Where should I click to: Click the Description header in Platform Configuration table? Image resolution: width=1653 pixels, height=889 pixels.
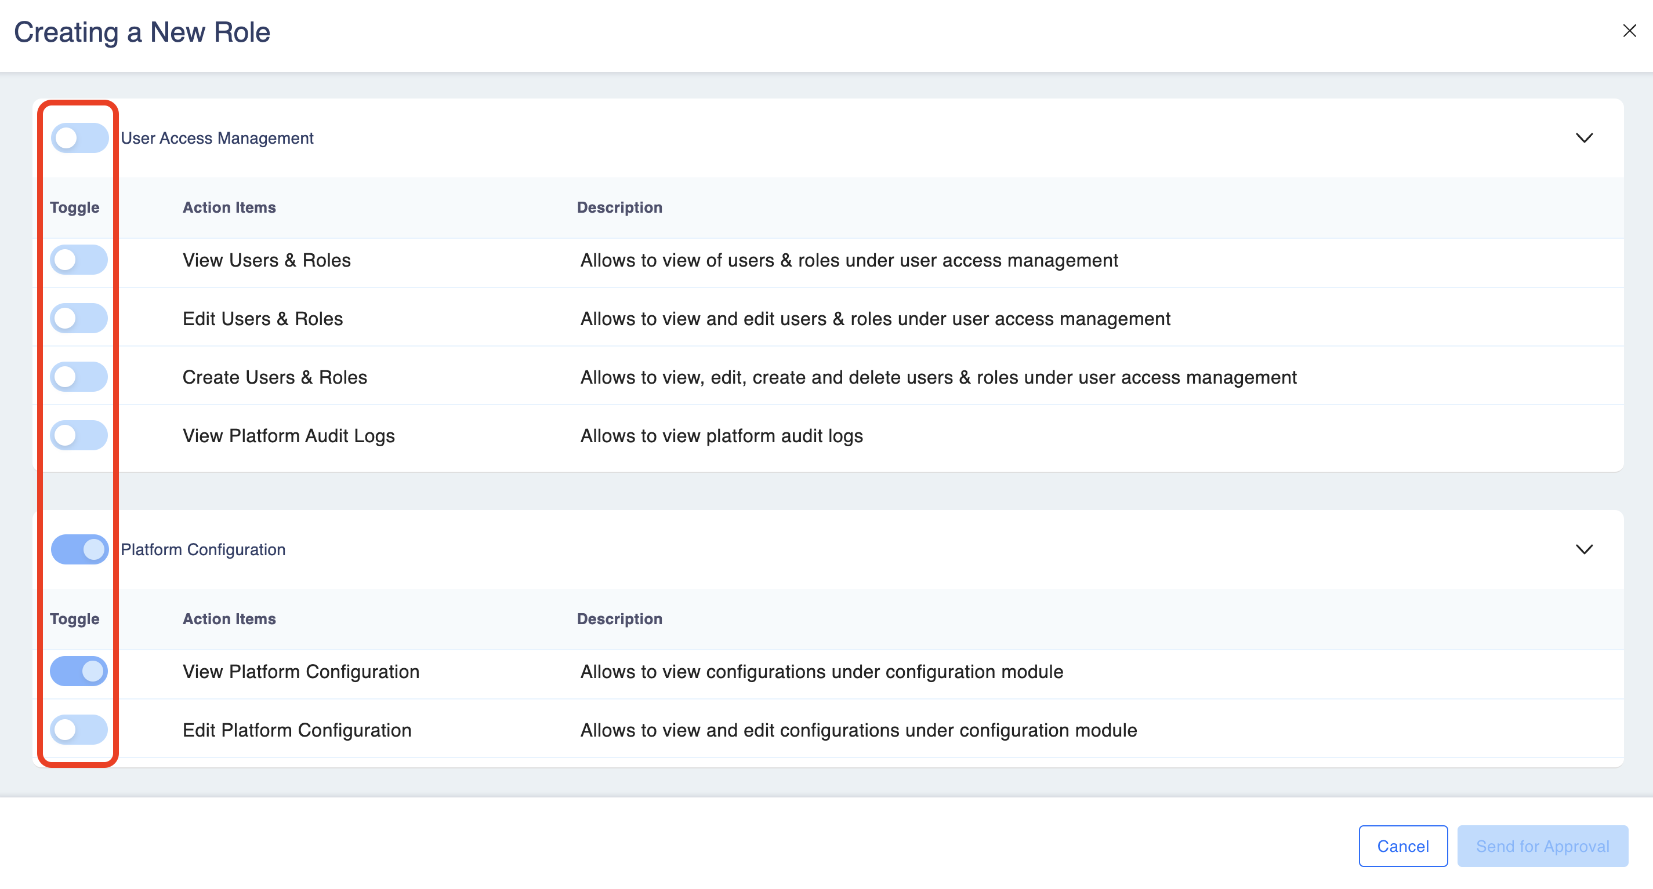[619, 618]
